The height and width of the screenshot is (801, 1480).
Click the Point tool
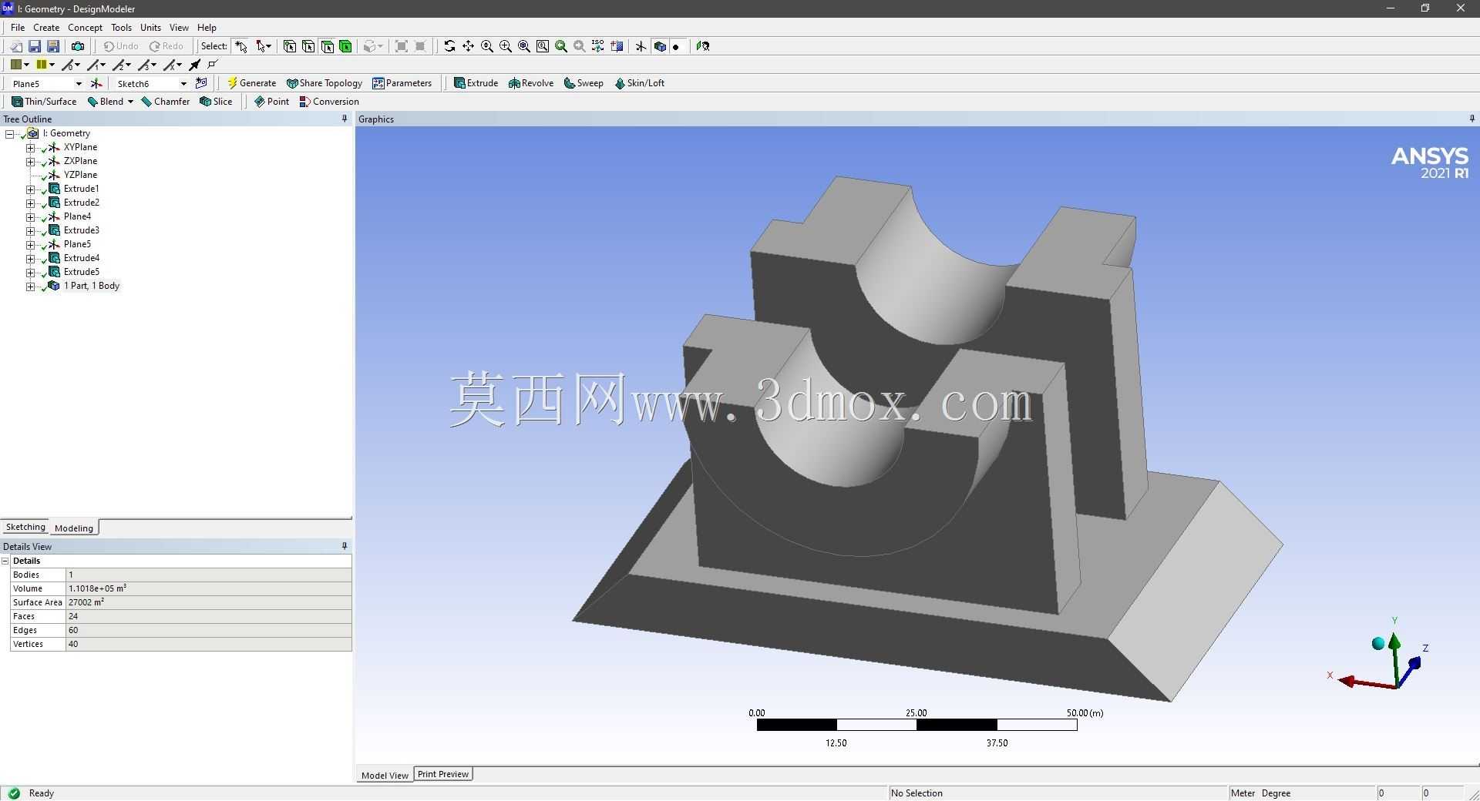pos(271,102)
